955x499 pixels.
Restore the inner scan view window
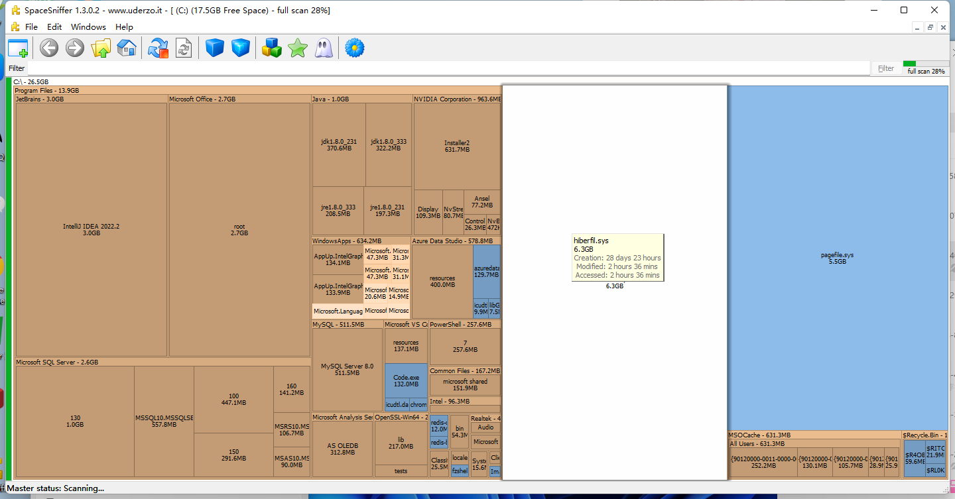pyautogui.click(x=930, y=27)
